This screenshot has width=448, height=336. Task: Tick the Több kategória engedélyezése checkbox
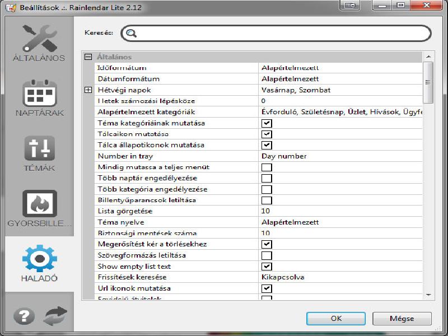click(267, 189)
